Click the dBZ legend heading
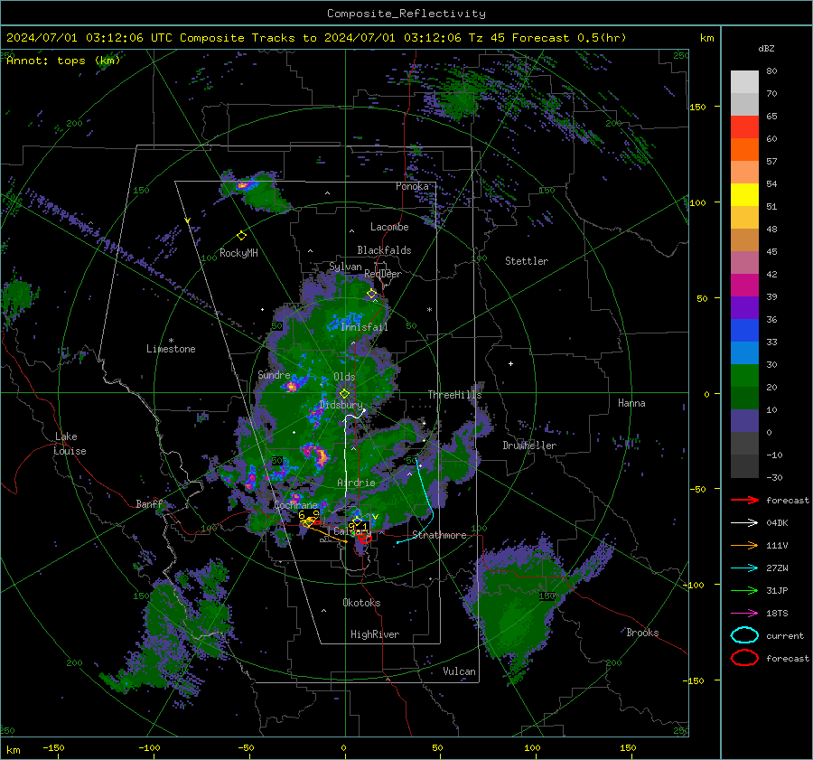This screenshot has width=813, height=760. coord(766,48)
